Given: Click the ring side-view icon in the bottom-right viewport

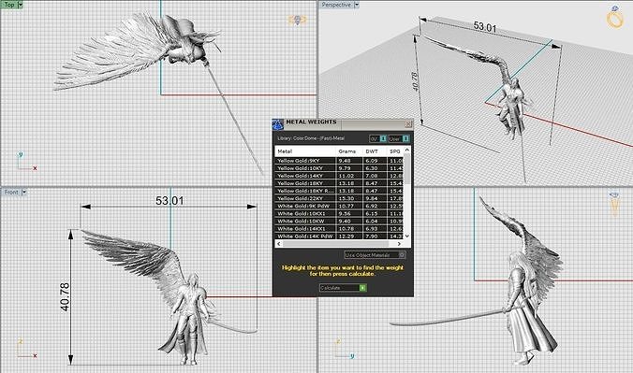Looking at the screenshot, I should point(614,205).
